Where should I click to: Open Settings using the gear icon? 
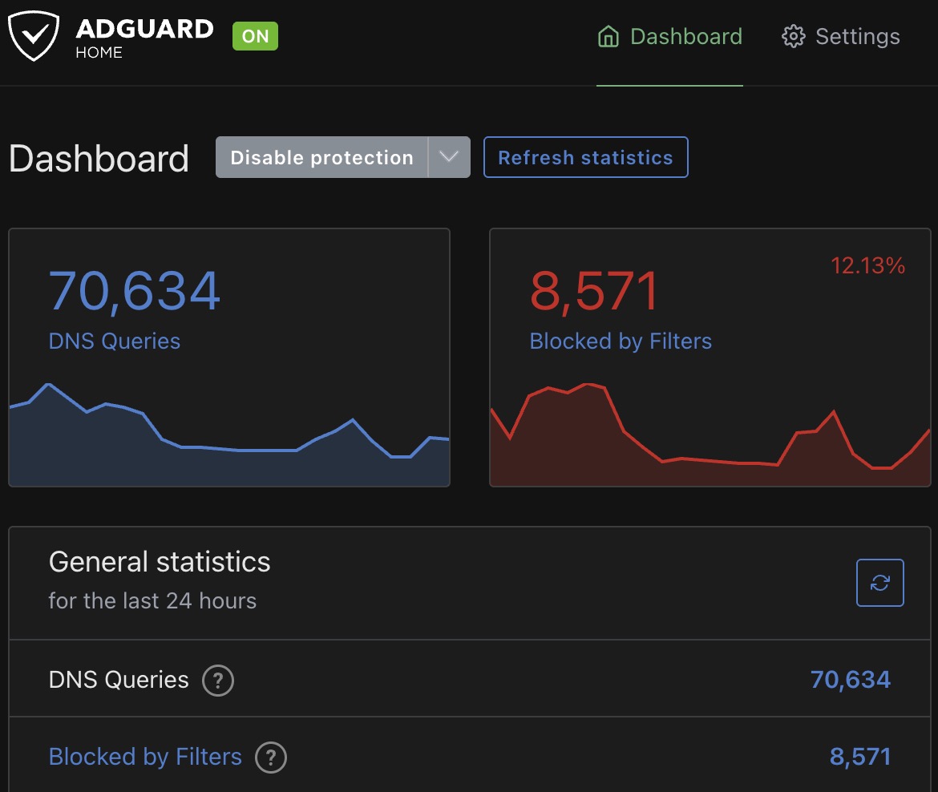coord(794,36)
